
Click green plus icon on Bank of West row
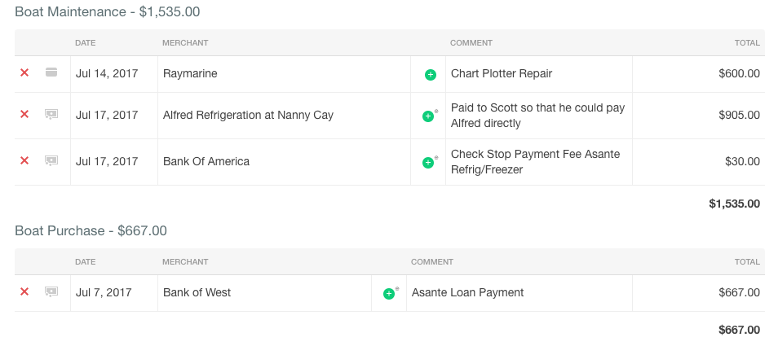tap(389, 294)
